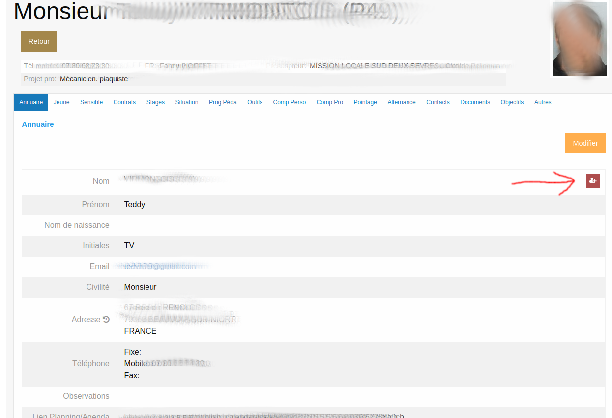This screenshot has width=612, height=418.
Task: Switch to the Comp Pro tab
Action: (x=330, y=102)
